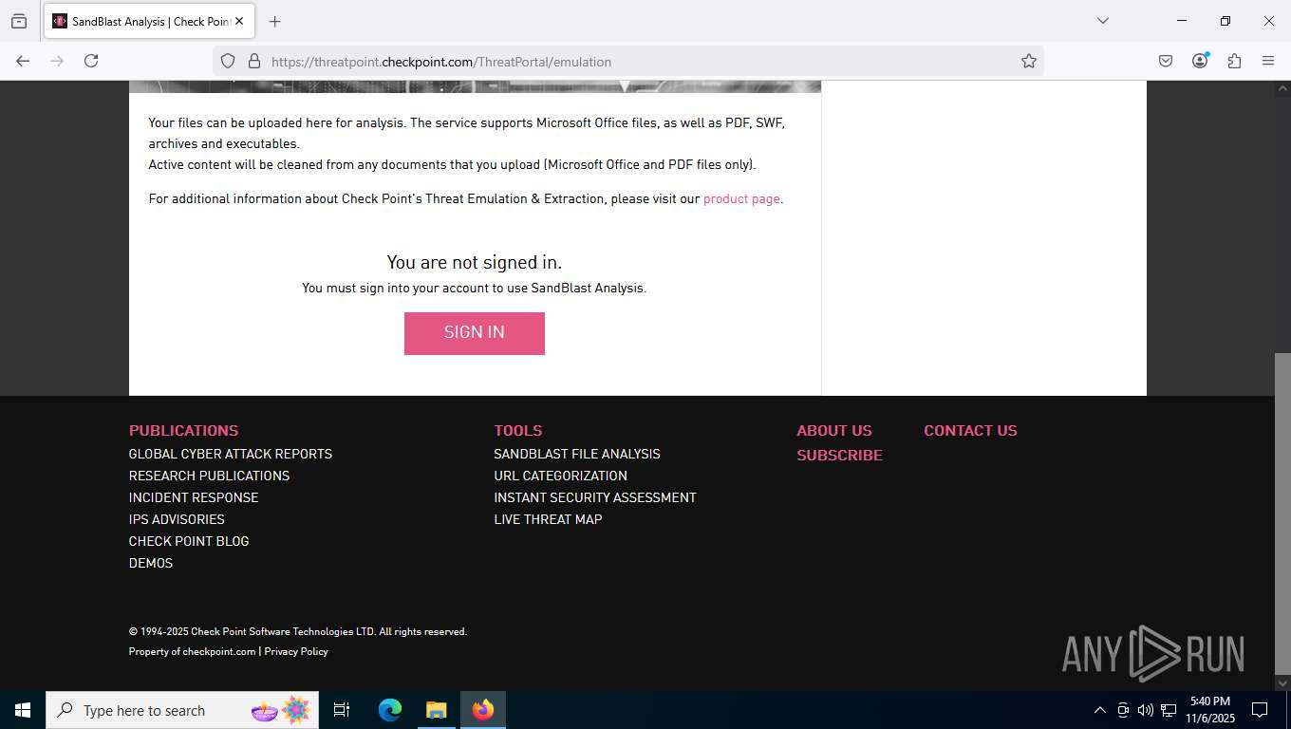This screenshot has height=729, width=1291.
Task: Open Demos link
Action: pos(151,563)
